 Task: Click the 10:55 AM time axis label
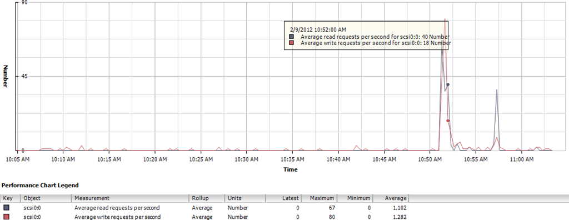(476, 159)
